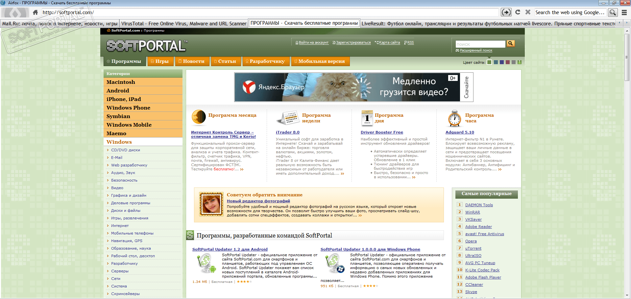This screenshot has width=631, height=299.
Task: Click the Google web search field
Action: 570,12
